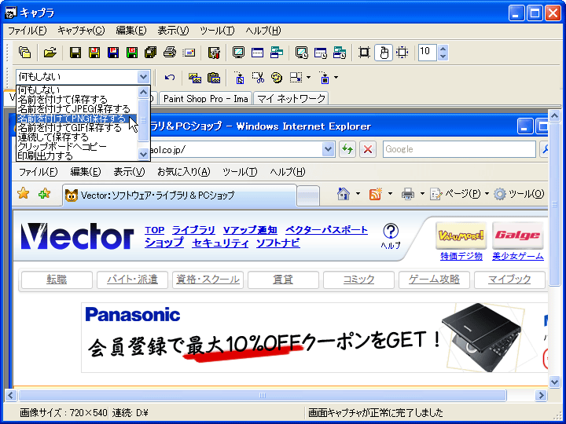Collapse the 何もしない combo box arrow
Viewport: 566px width, 424px height.
[x=143, y=76]
